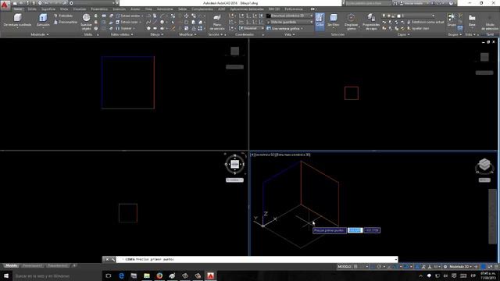Image resolution: width=500 pixels, height=281 pixels.
Task: Open the Vista no guardada dropdown
Action: [x=290, y=22]
